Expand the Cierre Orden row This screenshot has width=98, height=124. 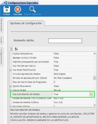click(x=10, y=90)
